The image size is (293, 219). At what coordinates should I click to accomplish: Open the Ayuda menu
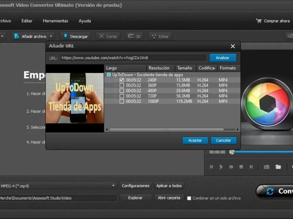85,21
